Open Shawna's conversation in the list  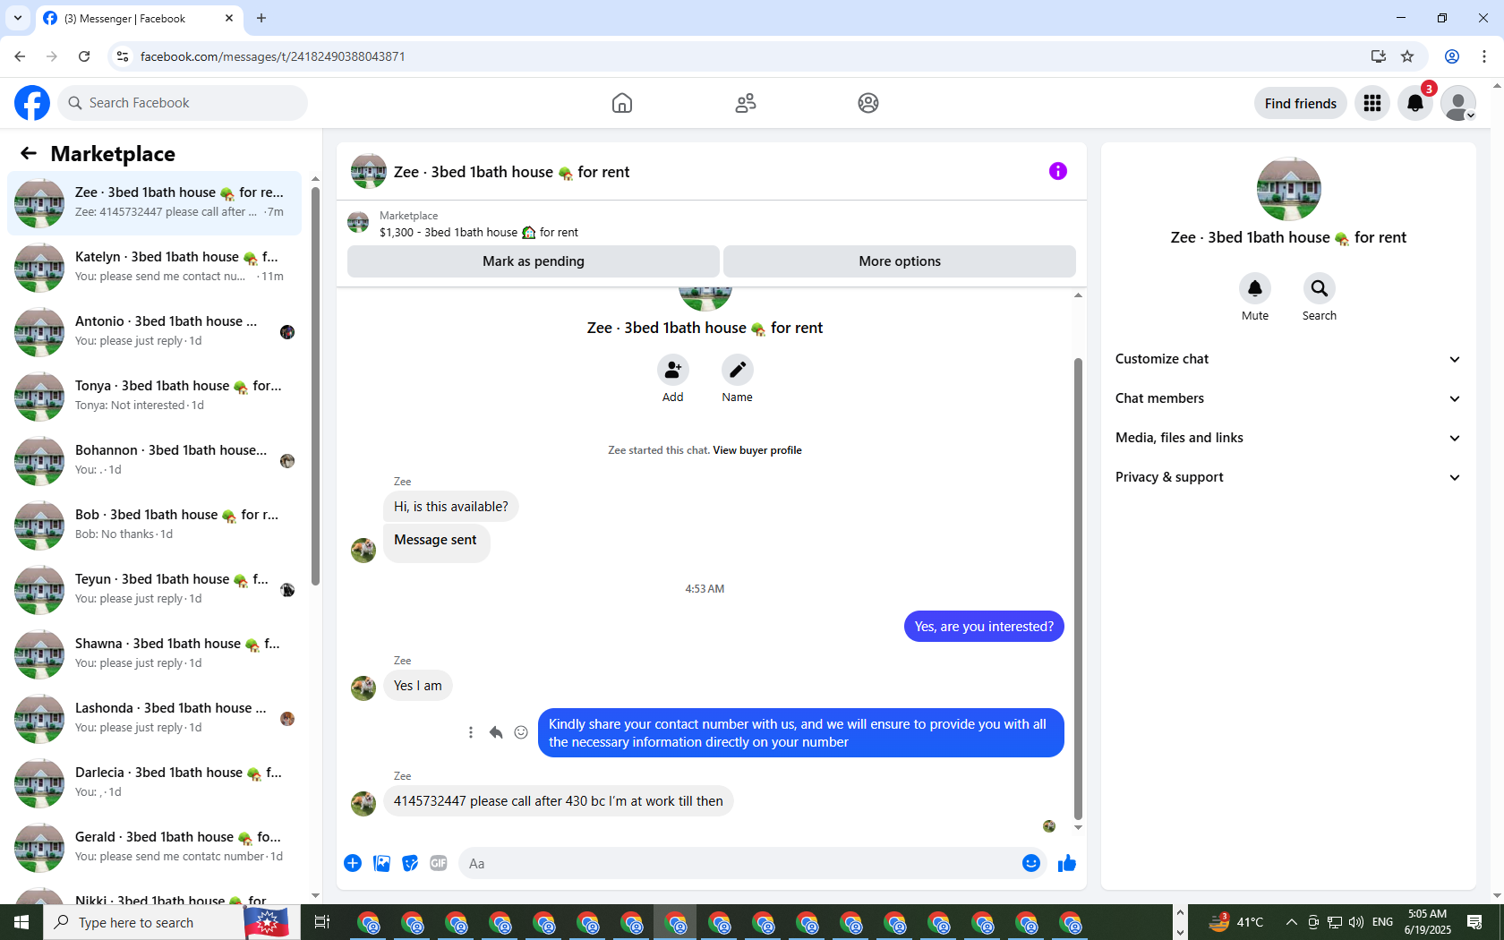click(x=154, y=654)
